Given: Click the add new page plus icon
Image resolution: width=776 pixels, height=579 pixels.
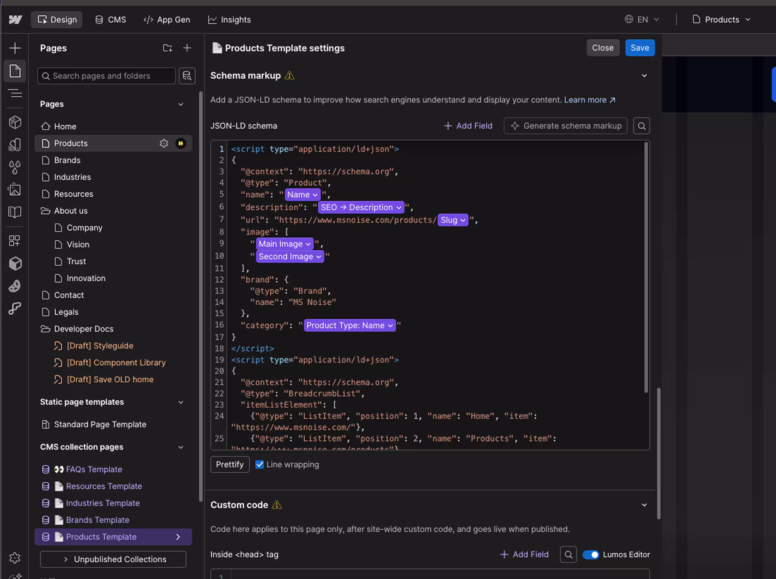Looking at the screenshot, I should click(x=187, y=48).
